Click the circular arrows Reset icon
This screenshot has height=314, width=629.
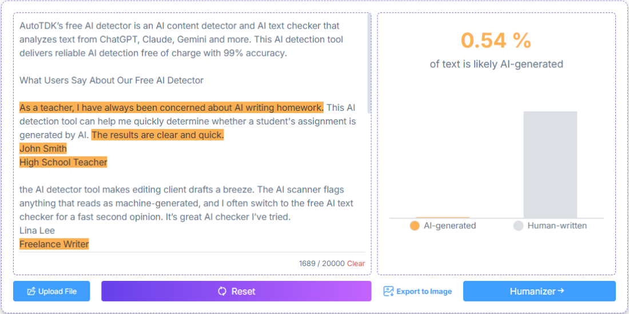(222, 291)
